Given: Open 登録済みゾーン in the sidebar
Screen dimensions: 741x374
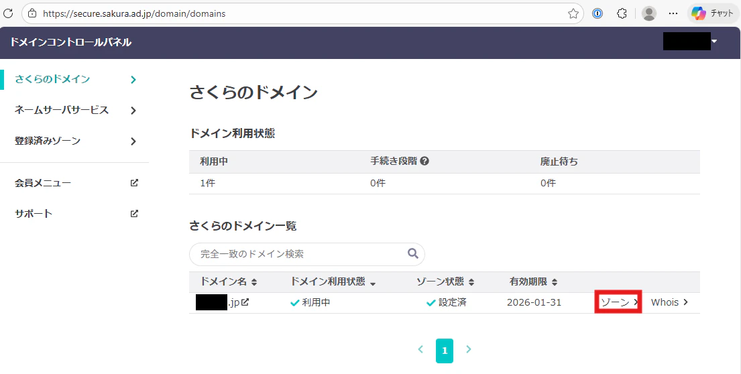Looking at the screenshot, I should pyautogui.click(x=48, y=141).
